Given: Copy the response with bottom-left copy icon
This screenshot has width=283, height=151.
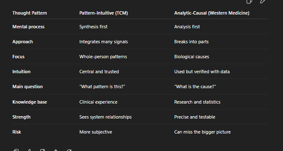Looking at the screenshot, I should pos(16,150).
